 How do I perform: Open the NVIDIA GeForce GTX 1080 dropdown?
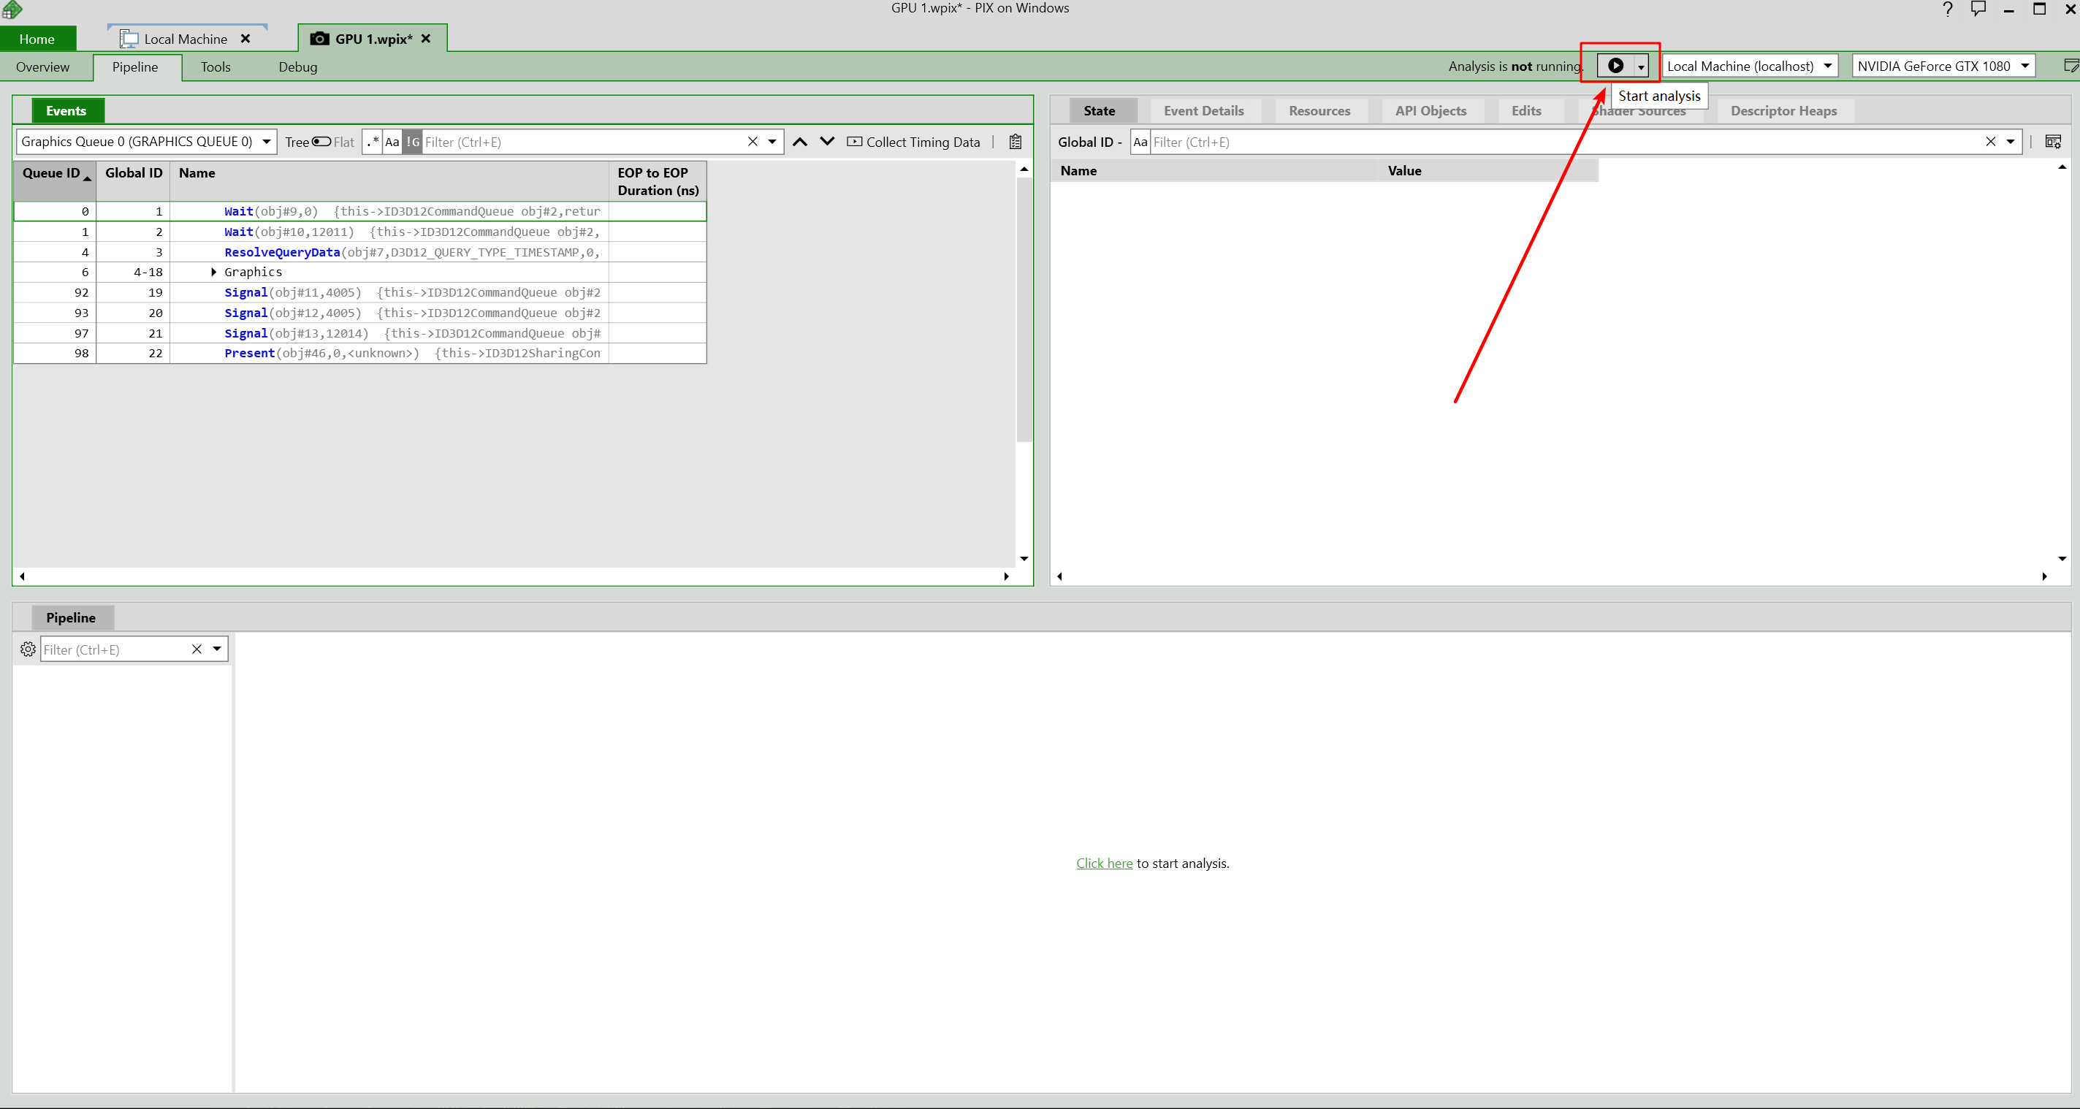tap(1943, 66)
